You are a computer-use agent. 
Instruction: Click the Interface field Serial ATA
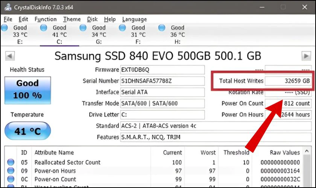pyautogui.click(x=163, y=92)
